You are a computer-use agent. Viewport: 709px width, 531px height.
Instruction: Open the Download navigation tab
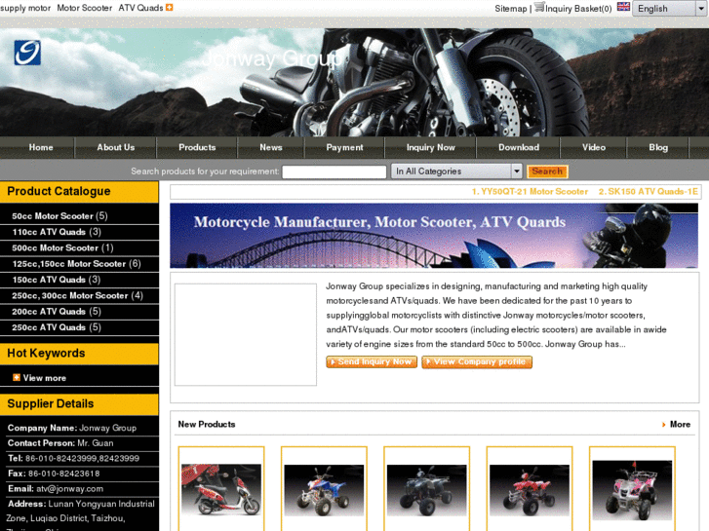[x=519, y=147]
